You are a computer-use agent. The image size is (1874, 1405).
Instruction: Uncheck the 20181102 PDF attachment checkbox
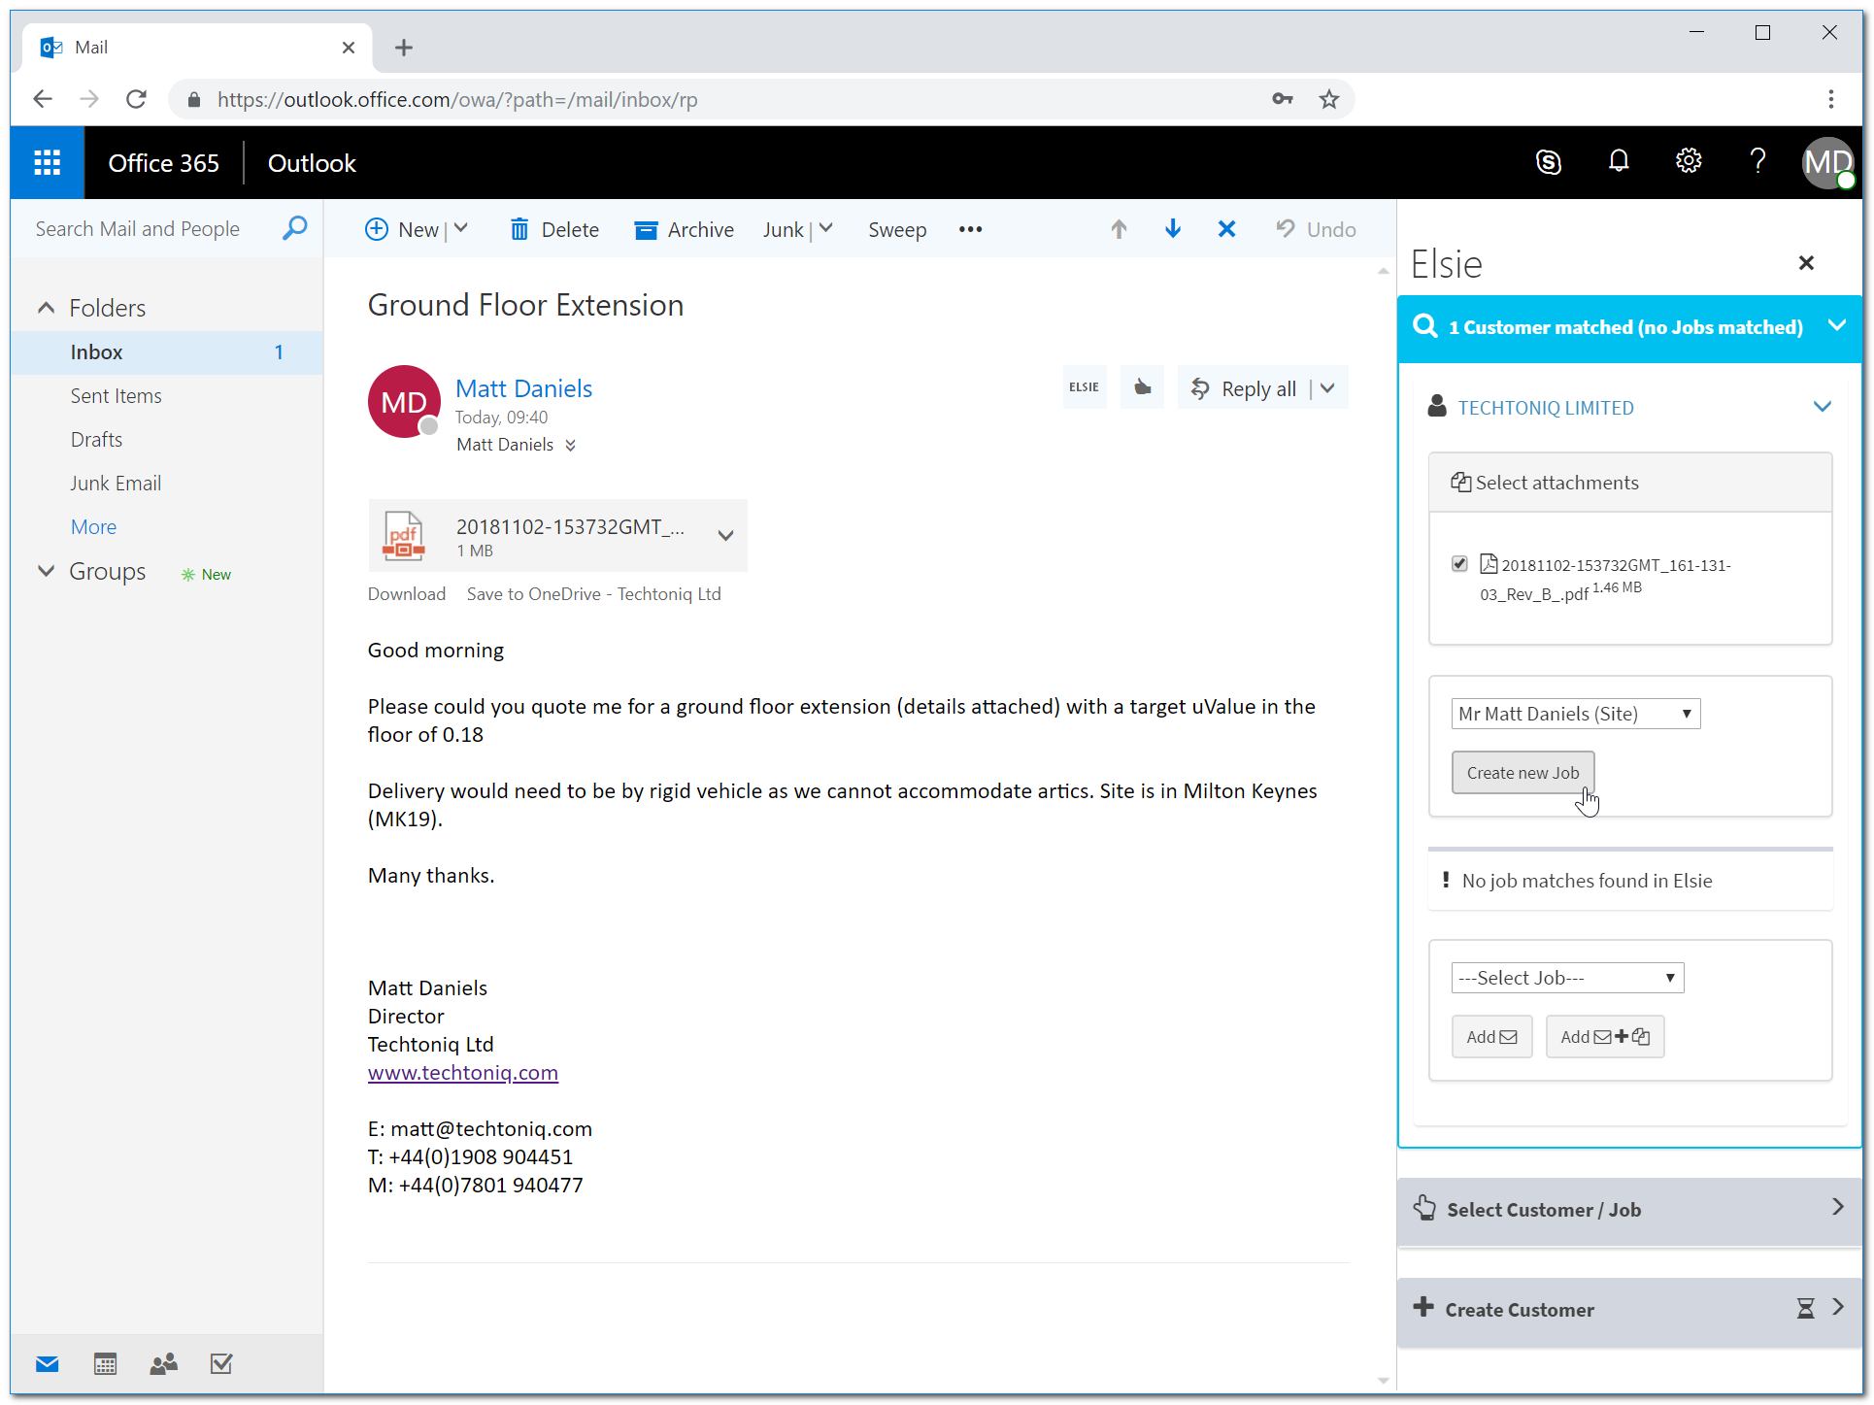(1459, 564)
